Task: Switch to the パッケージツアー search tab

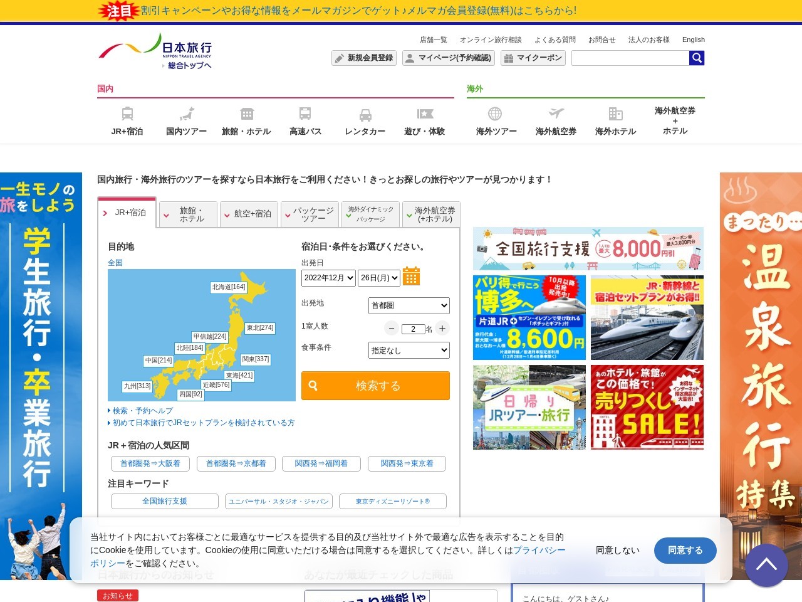Action: pos(310,214)
